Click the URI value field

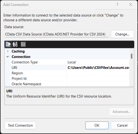tap(98, 68)
